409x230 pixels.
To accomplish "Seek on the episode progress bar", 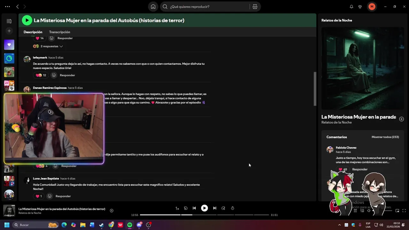I will click(204, 215).
